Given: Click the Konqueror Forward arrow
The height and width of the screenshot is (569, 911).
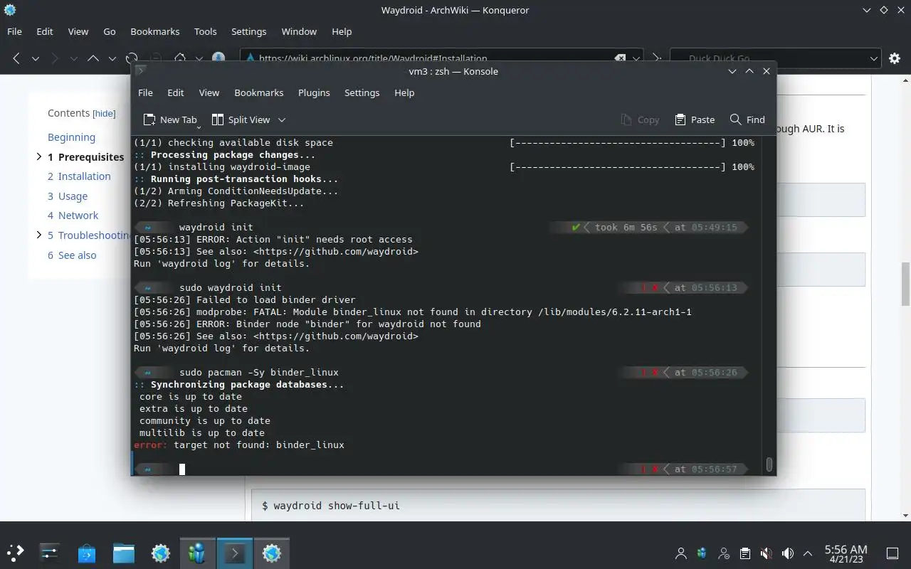Looking at the screenshot, I should 55,58.
